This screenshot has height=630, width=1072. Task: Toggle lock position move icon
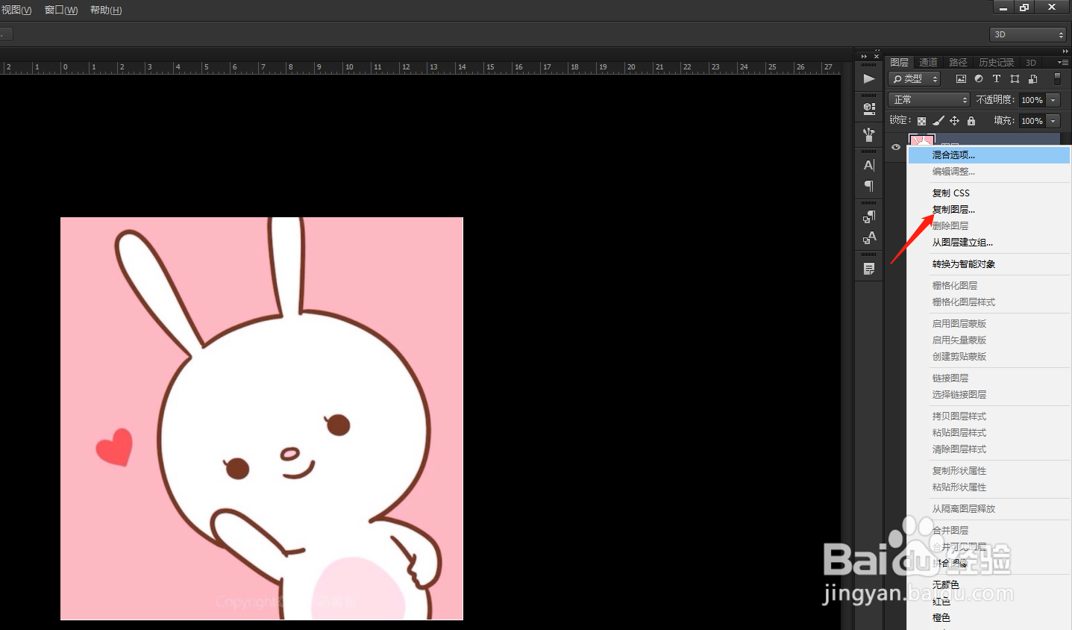pyautogui.click(x=955, y=121)
